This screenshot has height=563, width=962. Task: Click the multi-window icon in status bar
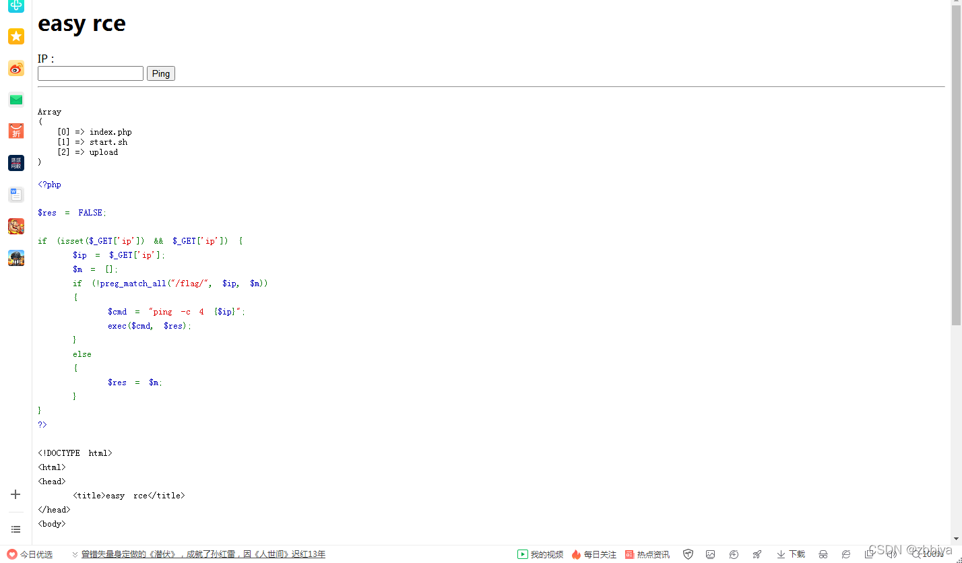pyautogui.click(x=869, y=554)
